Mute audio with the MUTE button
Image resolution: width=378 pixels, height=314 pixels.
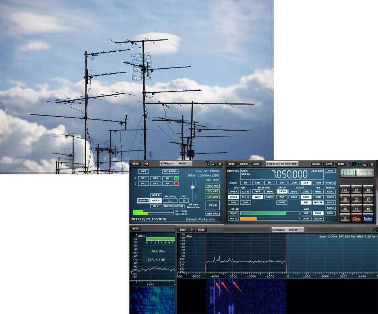[x=233, y=219]
